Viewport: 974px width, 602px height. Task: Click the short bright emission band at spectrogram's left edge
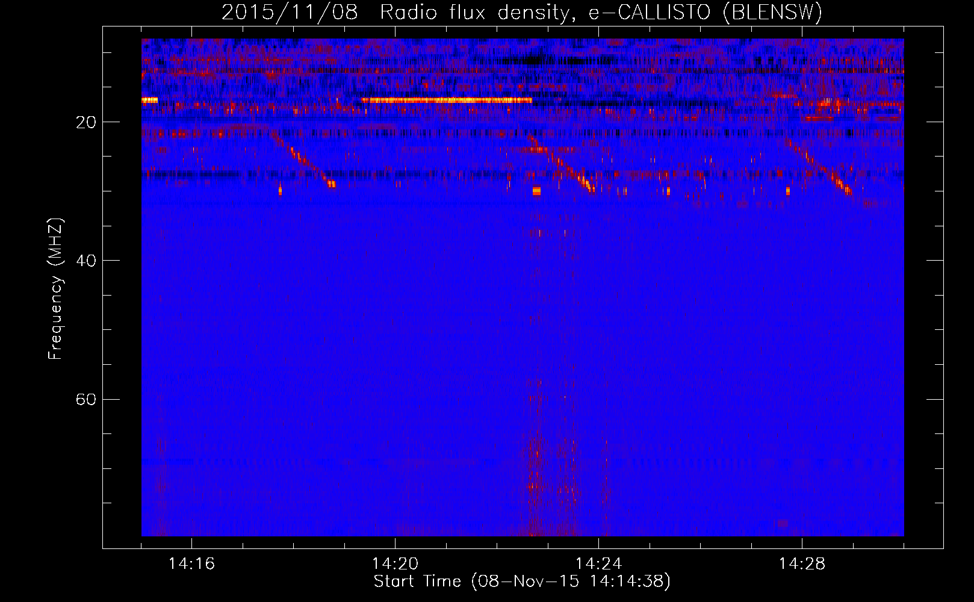pyautogui.click(x=149, y=100)
